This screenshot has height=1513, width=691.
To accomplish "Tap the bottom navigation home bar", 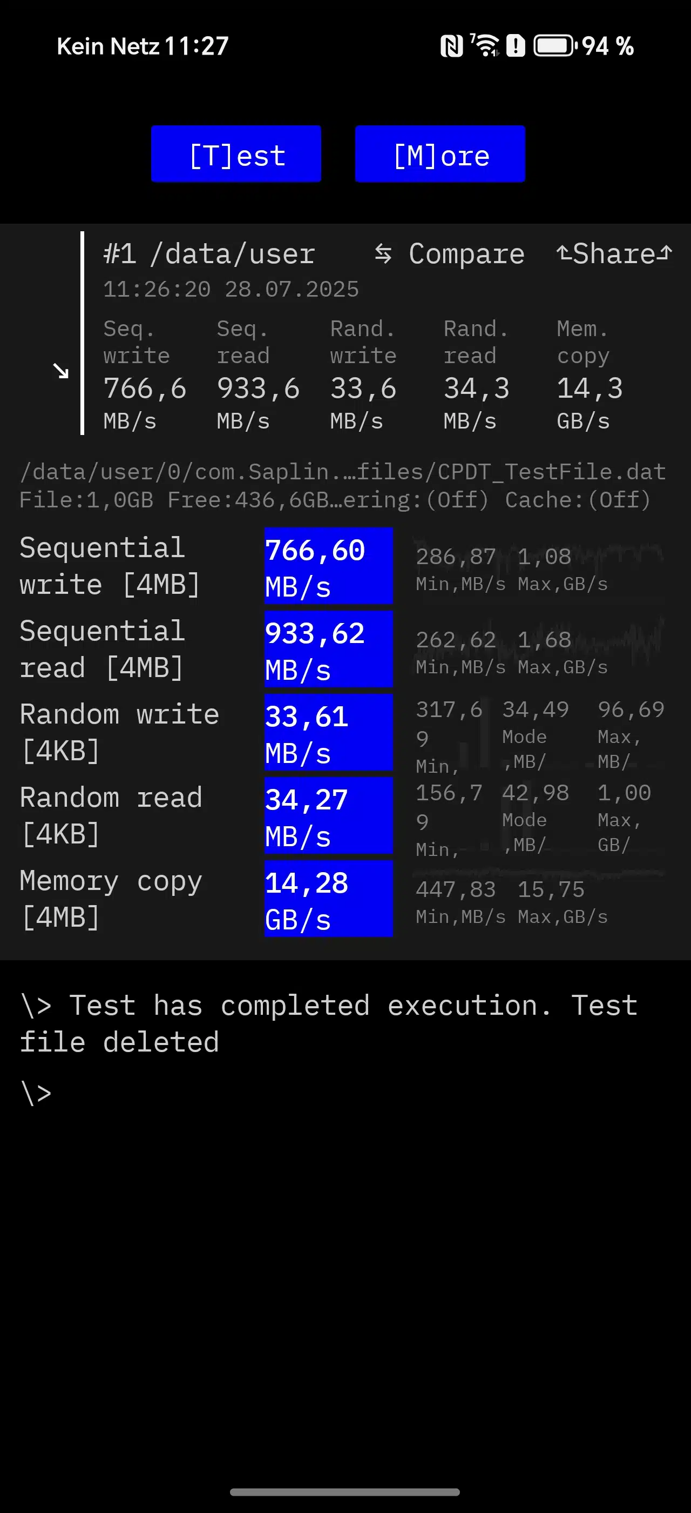I will [x=345, y=1492].
